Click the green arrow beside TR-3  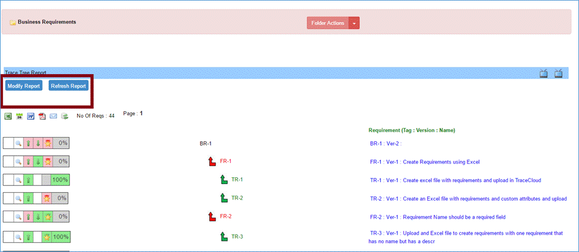(x=224, y=236)
